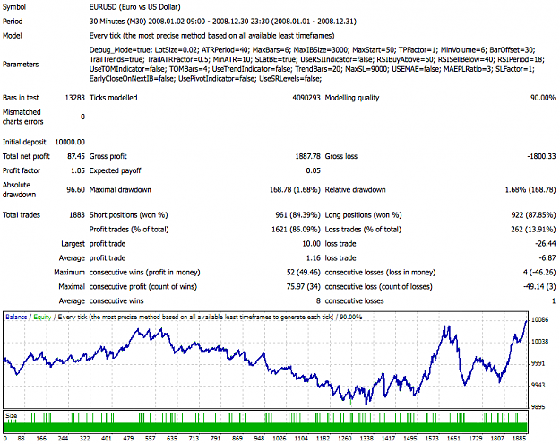Click the consecutive loss value -49.14 (3)
This screenshot has height=444, width=560.
click(x=539, y=287)
